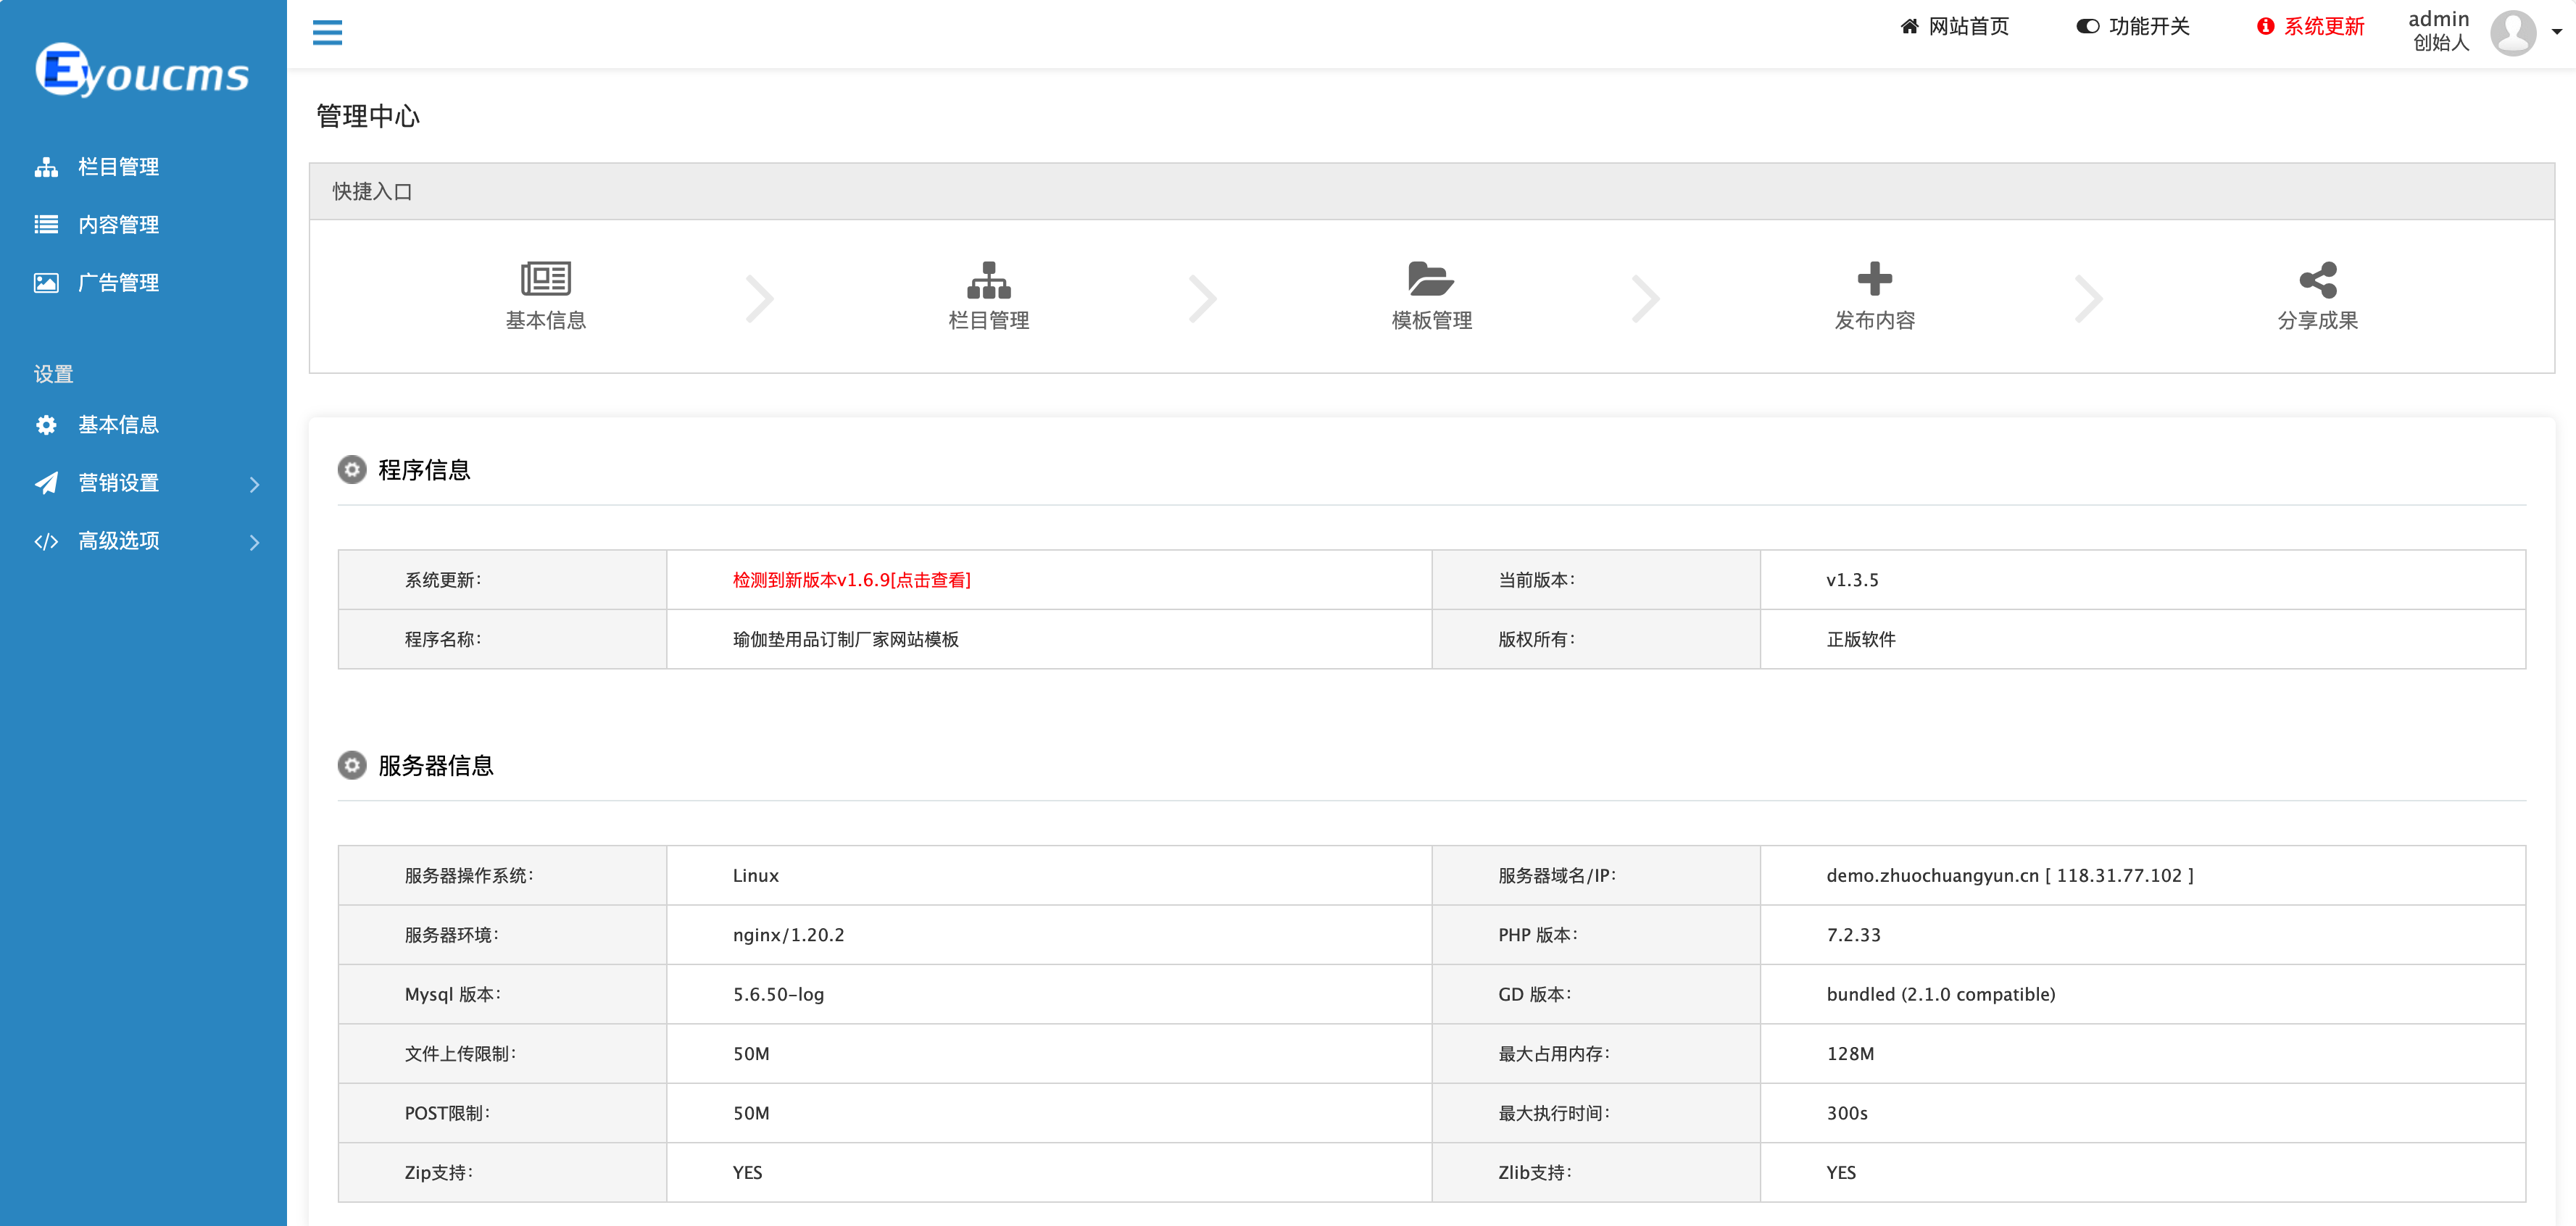Click the 最大占用内存 value 128M
The image size is (2576, 1226).
(1850, 1054)
